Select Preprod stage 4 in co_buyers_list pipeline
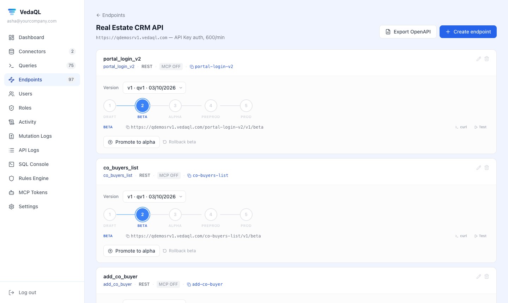This screenshot has width=508, height=303. [211, 215]
